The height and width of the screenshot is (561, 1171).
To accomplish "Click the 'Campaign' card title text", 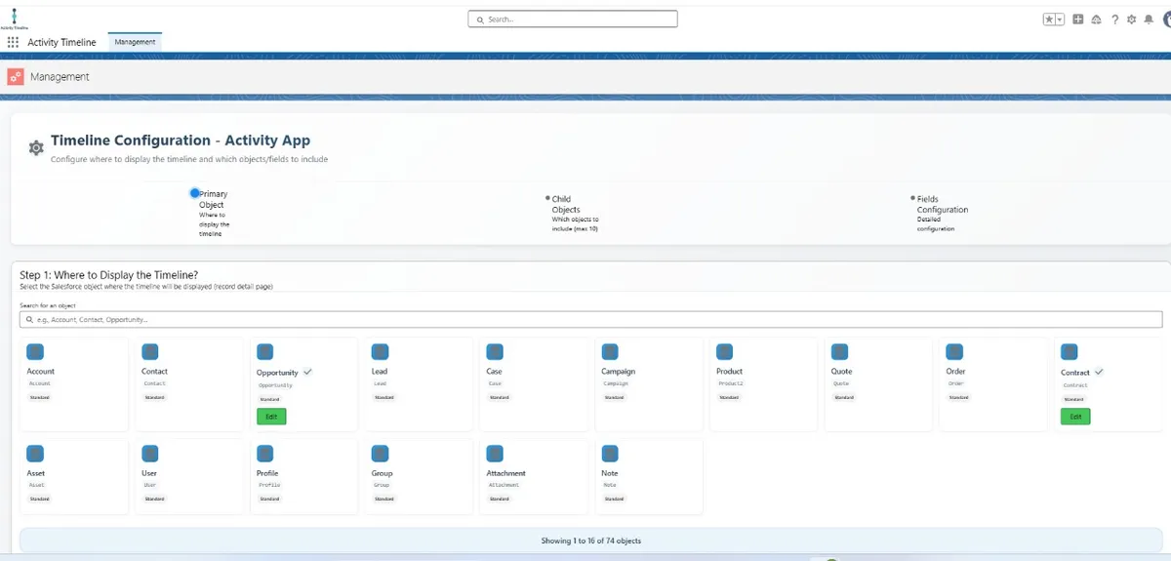I will click(618, 372).
